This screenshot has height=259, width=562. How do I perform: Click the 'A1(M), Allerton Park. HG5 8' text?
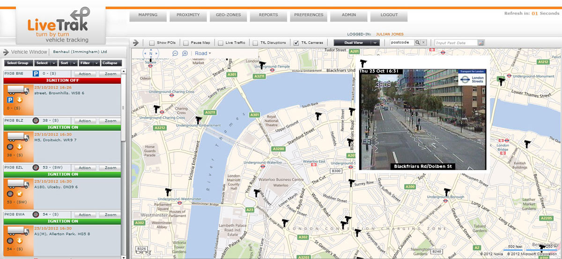tap(62, 234)
